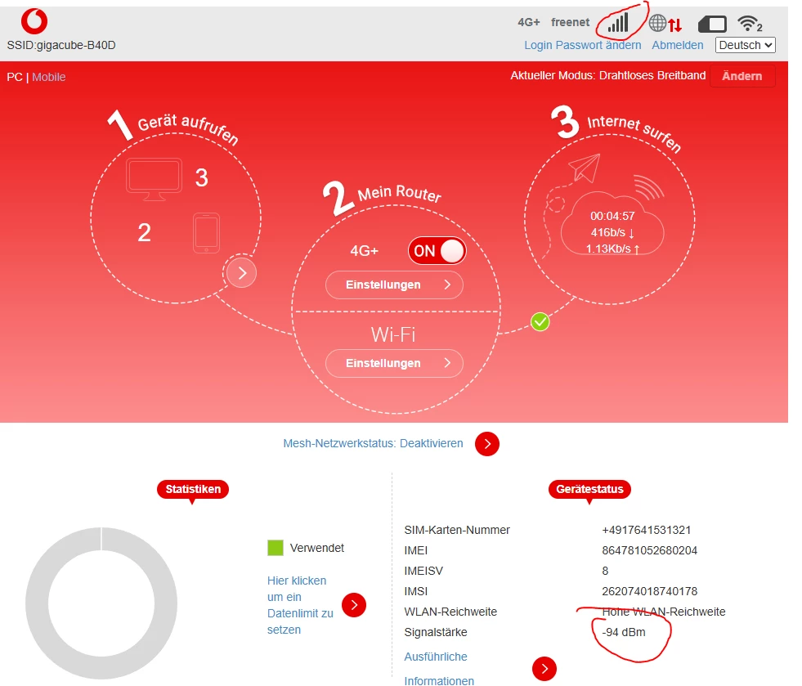Click Login Passwort ändern link
This screenshot has width=802, height=686.
click(583, 45)
